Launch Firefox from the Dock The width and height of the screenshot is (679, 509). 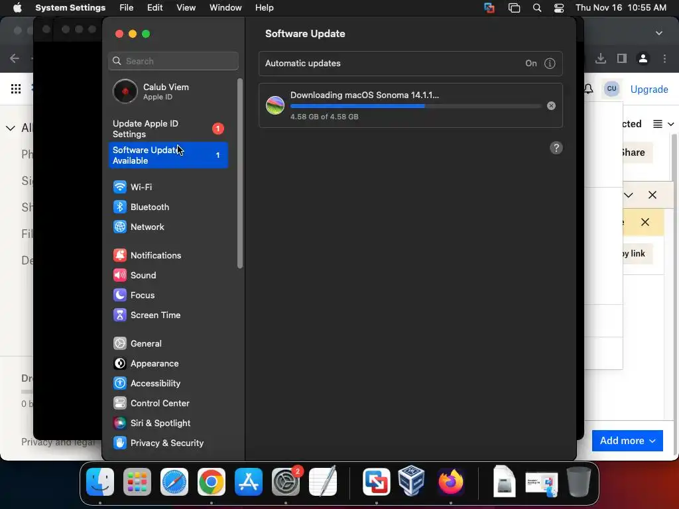coord(451,482)
